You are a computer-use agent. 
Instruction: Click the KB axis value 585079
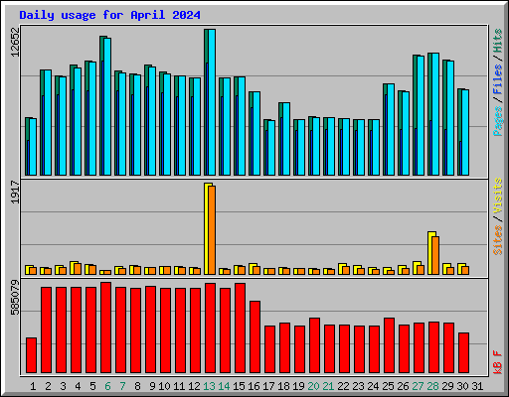(16, 298)
